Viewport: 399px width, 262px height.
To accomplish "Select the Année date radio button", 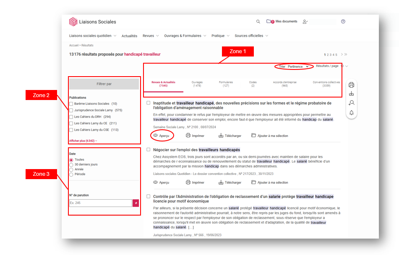I will coord(71,170).
